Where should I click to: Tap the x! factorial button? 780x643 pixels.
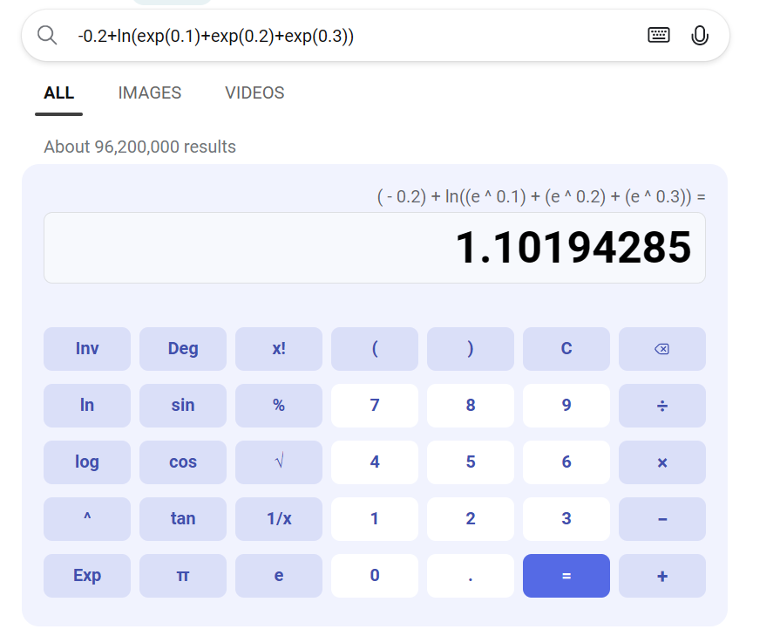click(x=279, y=349)
